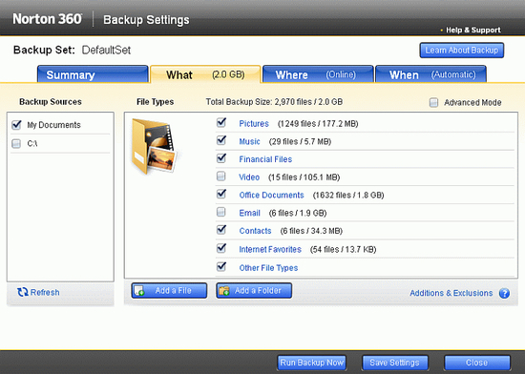This screenshot has width=525, height=374.
Task: Click the Advanced Mode label
Action: [472, 102]
